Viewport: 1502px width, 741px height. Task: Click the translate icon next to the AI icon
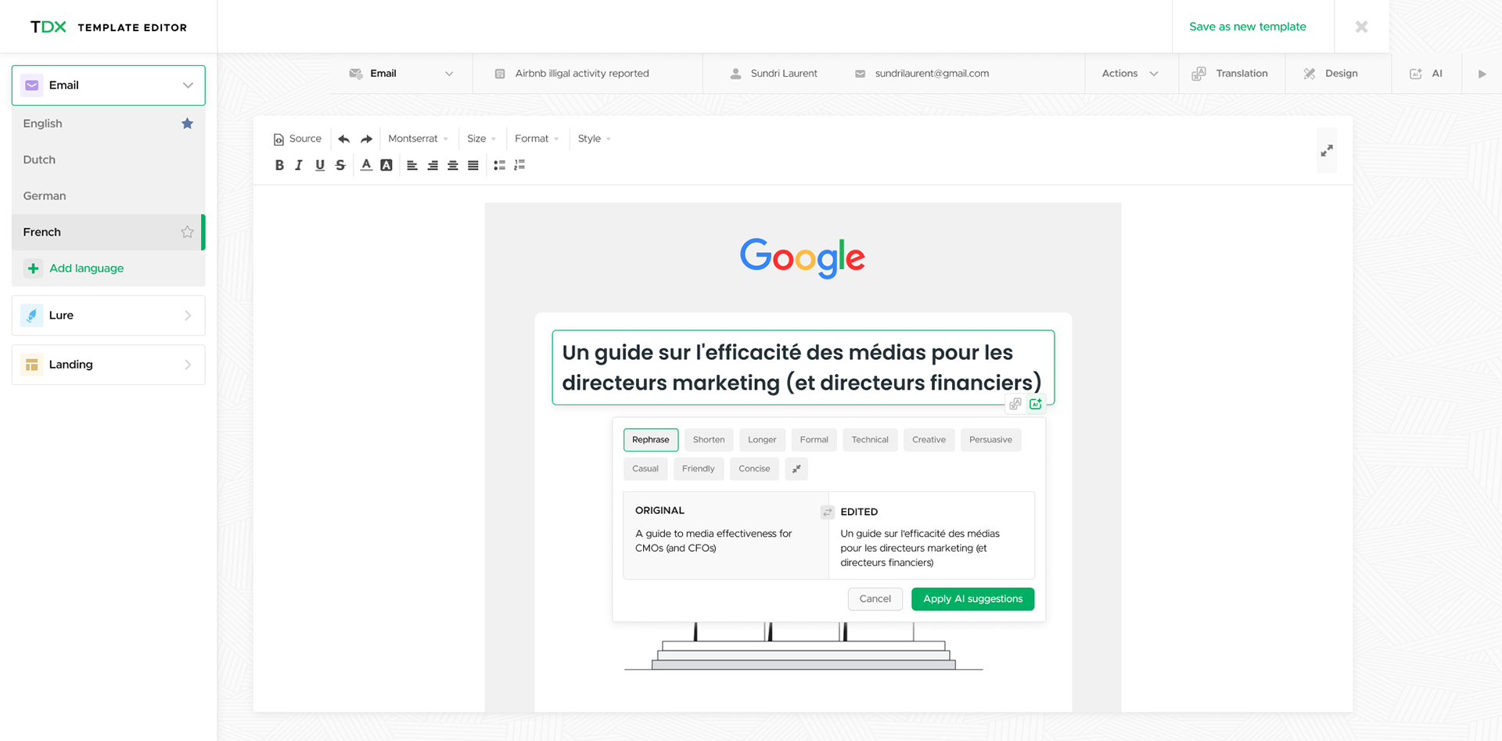click(x=1015, y=404)
